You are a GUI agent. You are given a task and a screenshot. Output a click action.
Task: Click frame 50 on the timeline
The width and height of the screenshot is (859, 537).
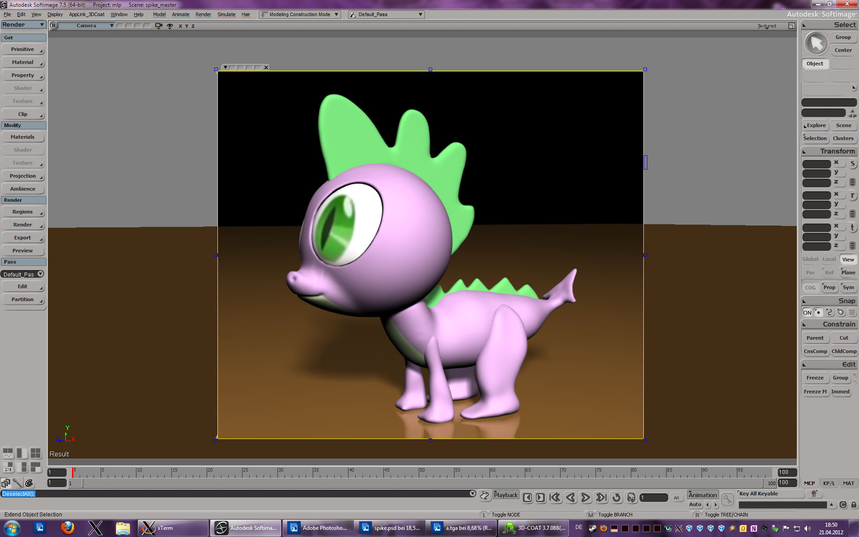click(x=419, y=472)
